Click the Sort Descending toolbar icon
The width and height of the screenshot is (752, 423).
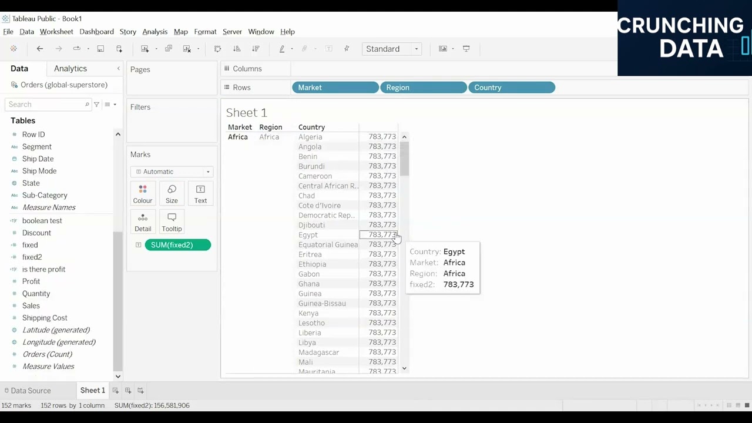click(x=256, y=49)
